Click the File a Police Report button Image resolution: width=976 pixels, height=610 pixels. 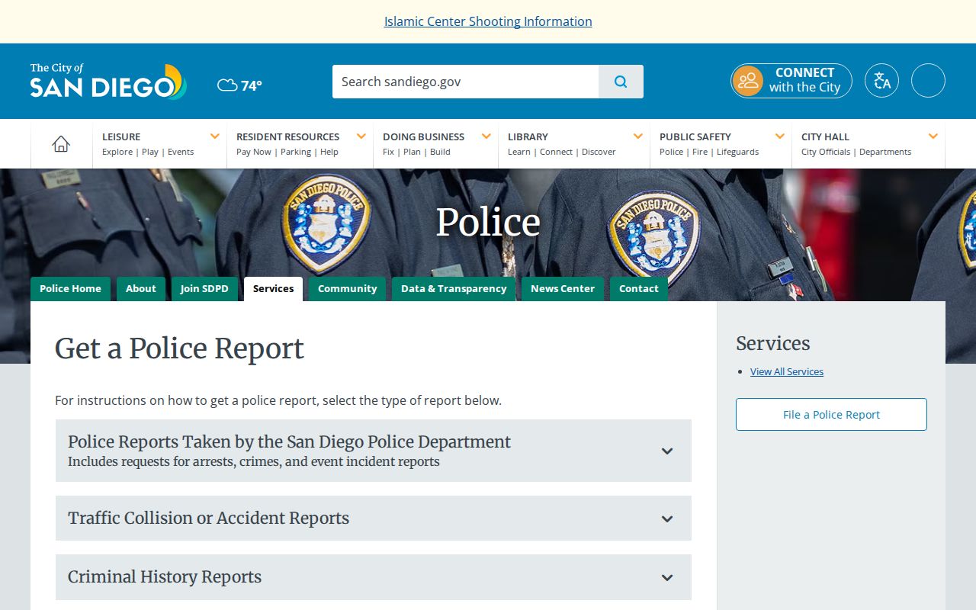pyautogui.click(x=831, y=414)
